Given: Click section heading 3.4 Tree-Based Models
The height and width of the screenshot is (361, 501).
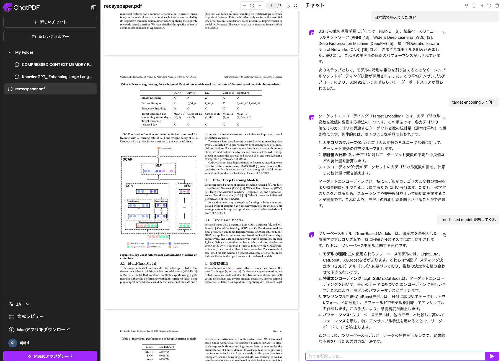Looking at the screenshot, I should pos(224,220).
